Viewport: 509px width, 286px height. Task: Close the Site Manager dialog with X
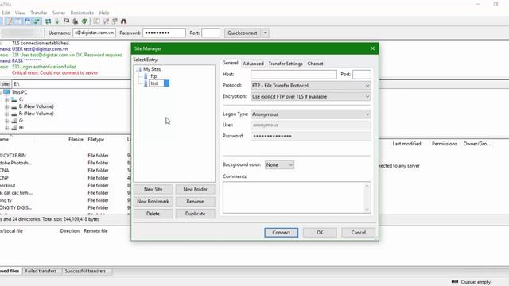tap(372, 48)
